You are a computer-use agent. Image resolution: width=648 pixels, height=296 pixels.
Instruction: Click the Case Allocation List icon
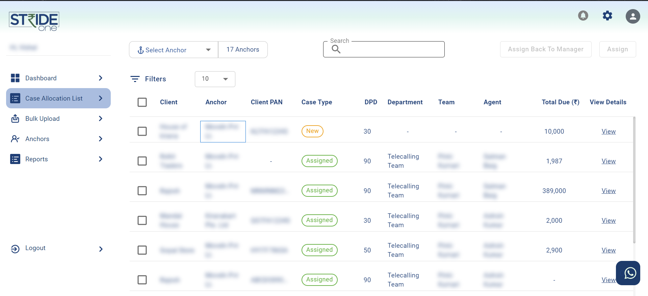tap(15, 98)
